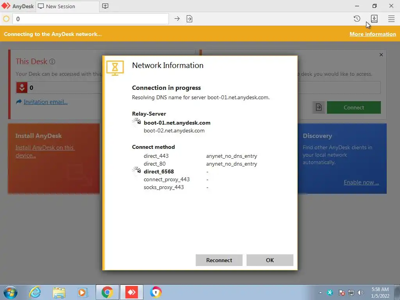This screenshot has width=400, height=300.
Task: Click the This Desk info icon
Action: (x=52, y=61)
